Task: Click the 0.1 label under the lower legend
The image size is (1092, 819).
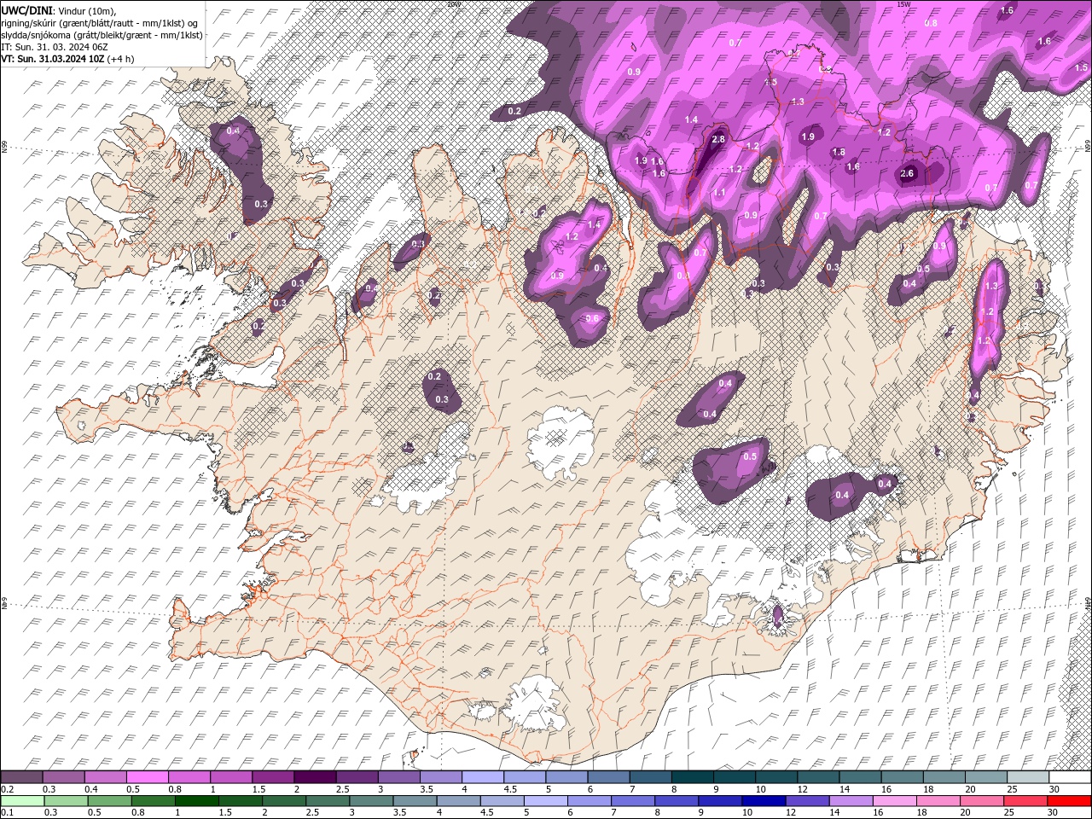Action: pyautogui.click(x=7, y=813)
